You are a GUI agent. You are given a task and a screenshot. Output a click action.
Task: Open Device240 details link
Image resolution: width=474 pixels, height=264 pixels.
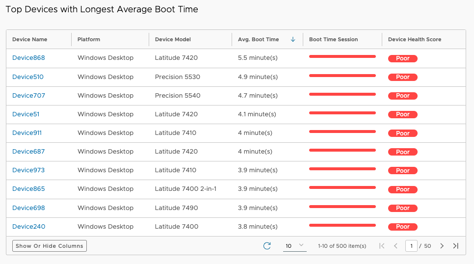[x=28, y=227]
